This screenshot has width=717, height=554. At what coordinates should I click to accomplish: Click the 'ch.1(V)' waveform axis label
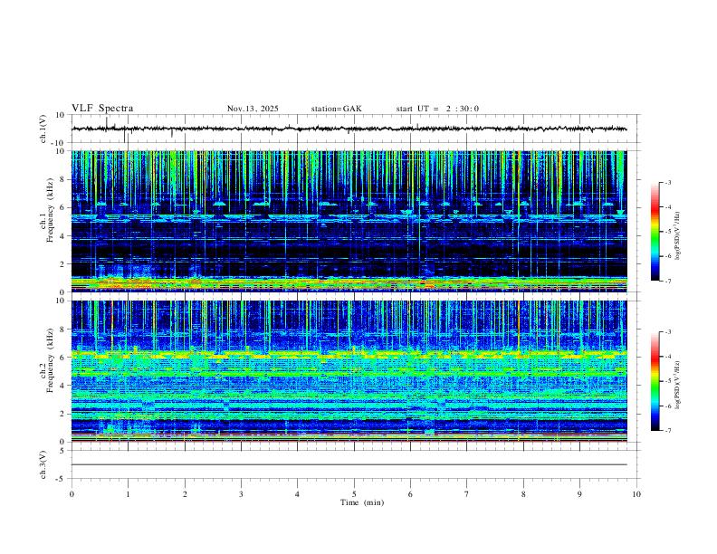tap(43, 129)
